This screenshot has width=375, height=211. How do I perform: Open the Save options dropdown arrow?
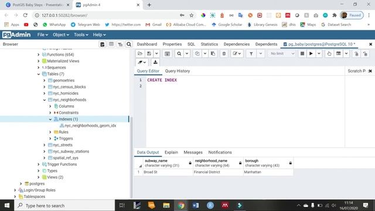coord(156,53)
